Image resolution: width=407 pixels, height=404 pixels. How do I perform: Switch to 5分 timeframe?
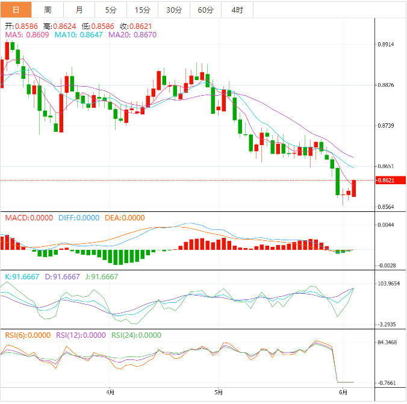[x=111, y=10]
